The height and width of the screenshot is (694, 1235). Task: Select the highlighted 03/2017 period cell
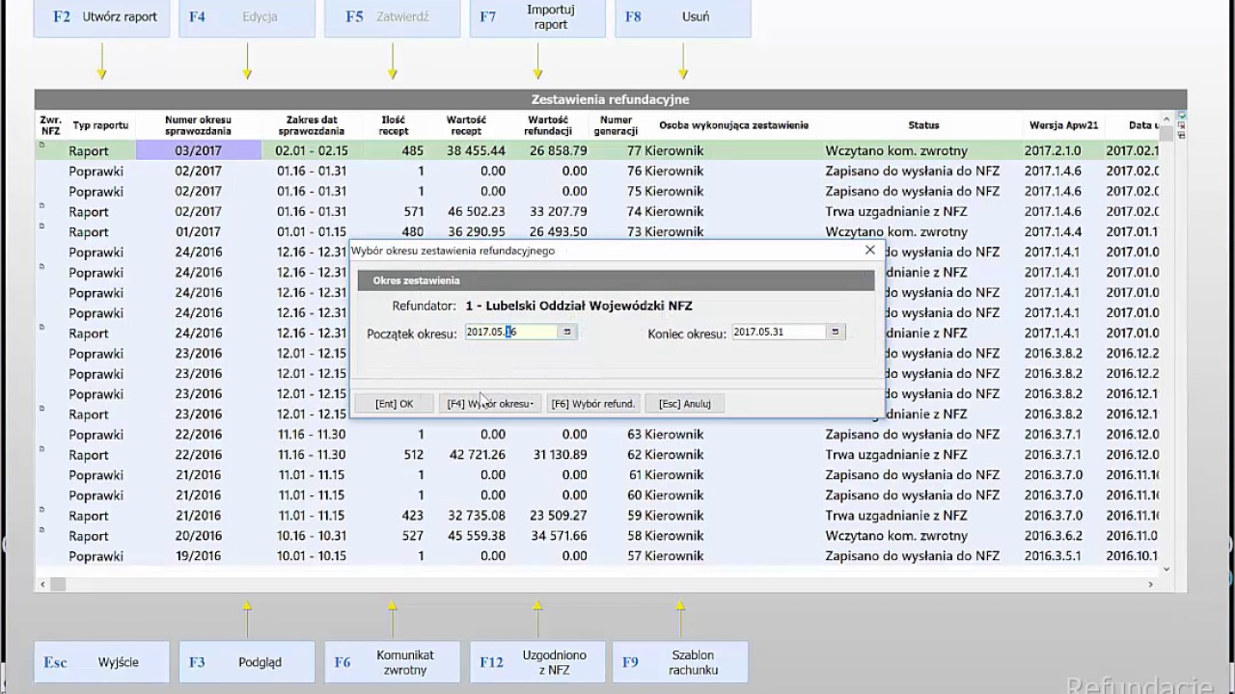(199, 150)
